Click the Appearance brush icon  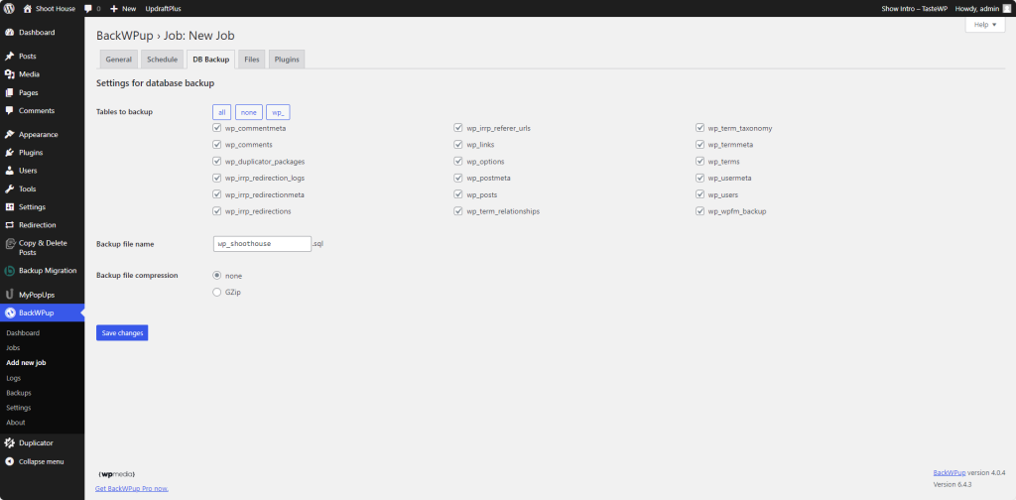9,135
